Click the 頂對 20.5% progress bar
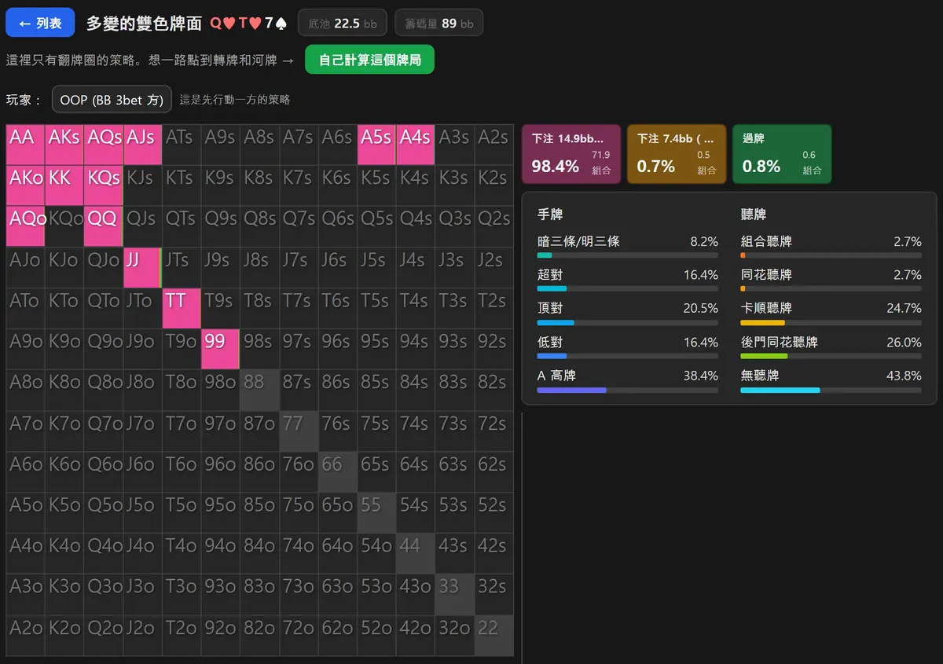 click(x=628, y=323)
